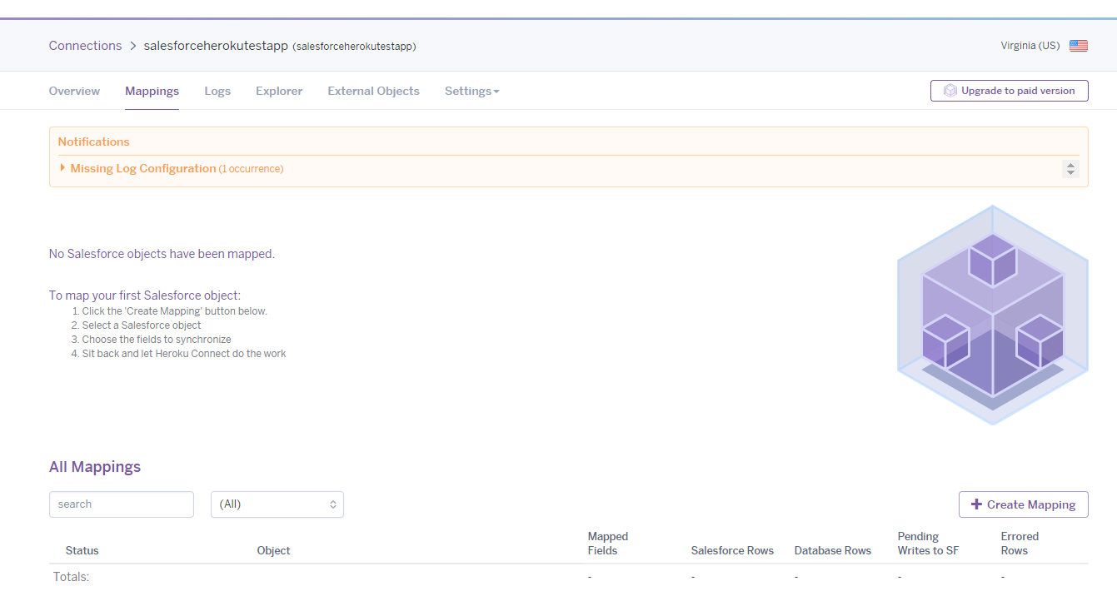1117x596 pixels.
Task: Open the Overview tab
Action: [x=74, y=91]
